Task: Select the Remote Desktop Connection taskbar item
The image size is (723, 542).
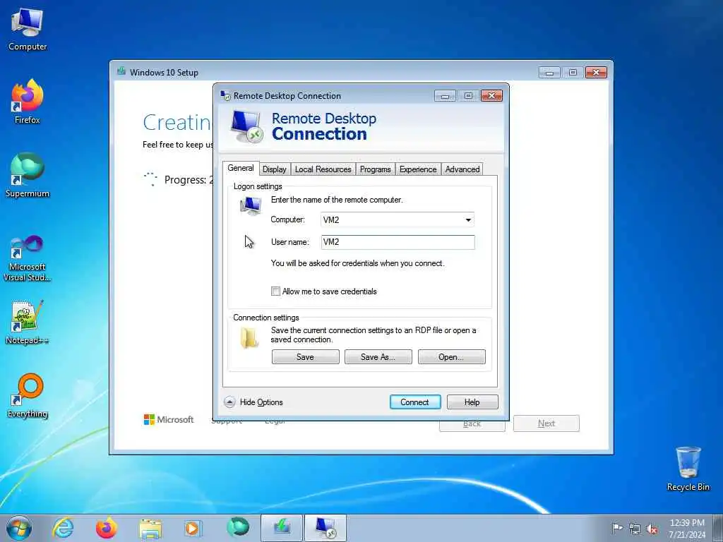Action: pyautogui.click(x=325, y=528)
